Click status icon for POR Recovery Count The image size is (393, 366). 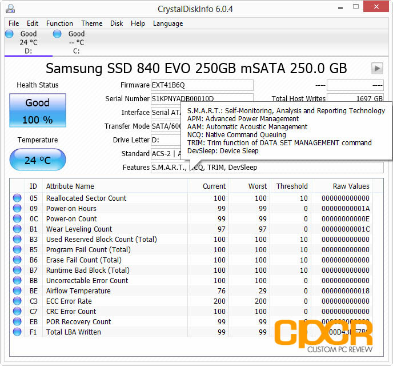tap(17, 321)
